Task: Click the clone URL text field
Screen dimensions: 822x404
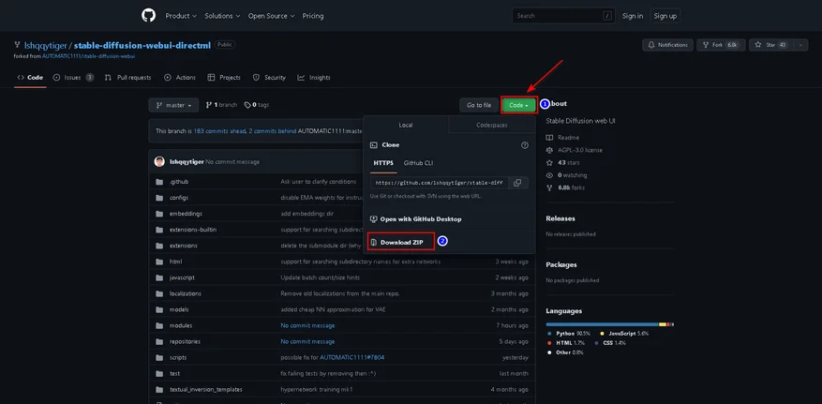Action: (x=440, y=183)
